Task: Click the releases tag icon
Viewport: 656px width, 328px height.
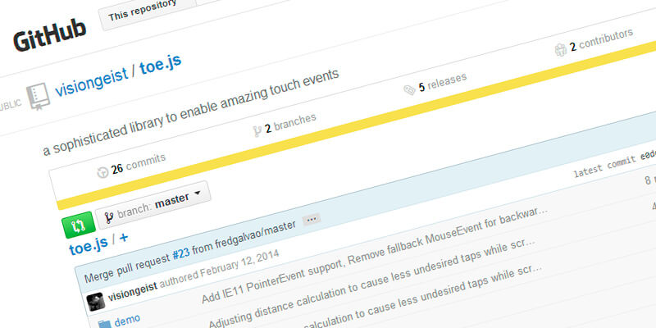Action: tap(408, 89)
